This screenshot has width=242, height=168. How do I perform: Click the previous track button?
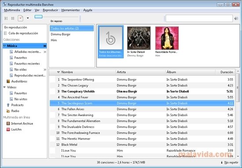click(x=6, y=18)
